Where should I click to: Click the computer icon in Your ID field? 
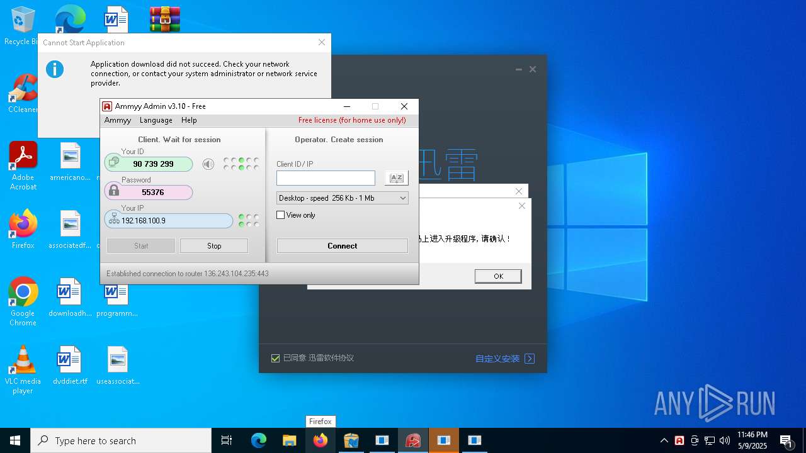(114, 163)
